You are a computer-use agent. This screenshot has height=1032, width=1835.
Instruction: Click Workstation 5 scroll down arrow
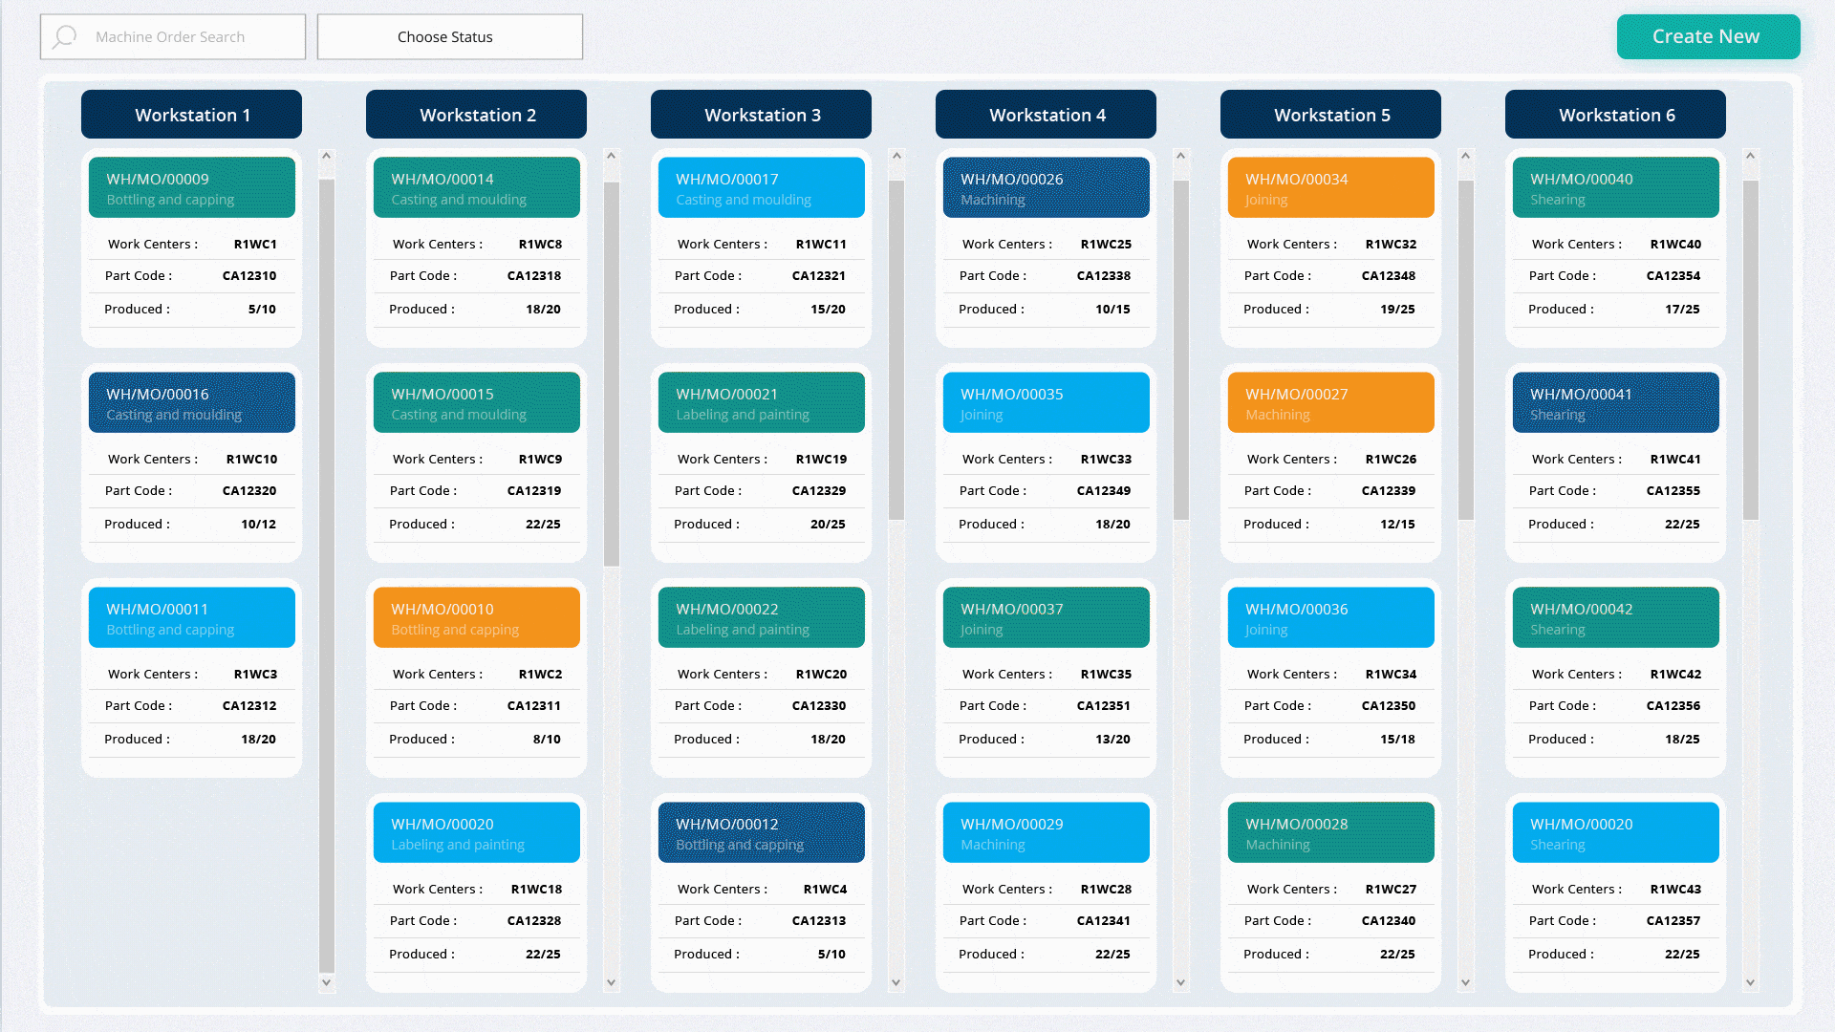pyautogui.click(x=1466, y=982)
